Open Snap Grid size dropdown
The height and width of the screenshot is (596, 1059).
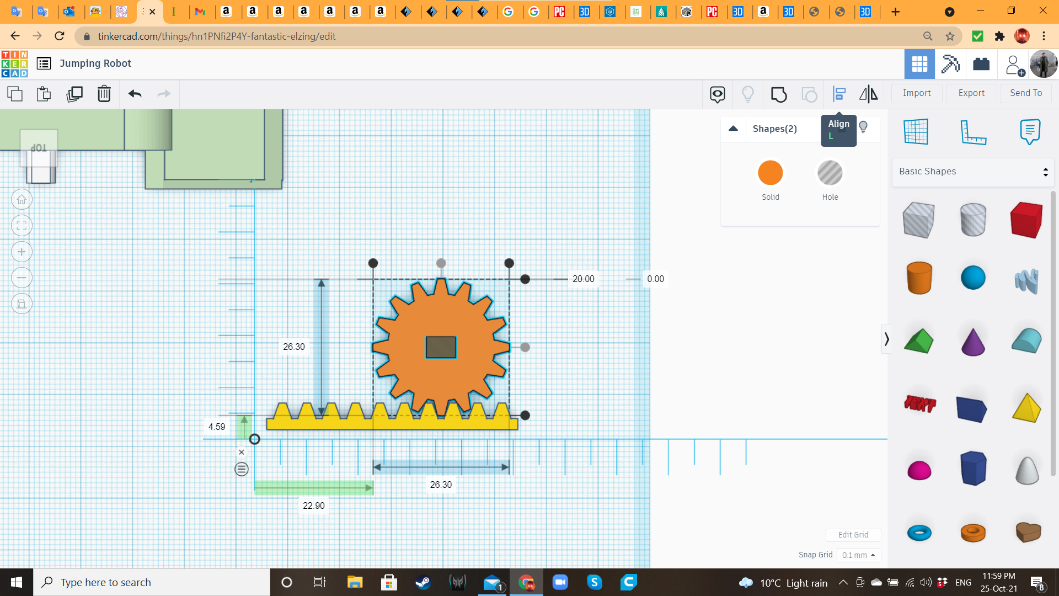coord(858,555)
